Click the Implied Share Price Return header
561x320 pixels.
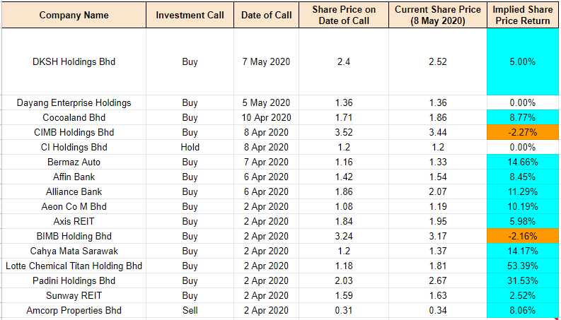tap(522, 15)
